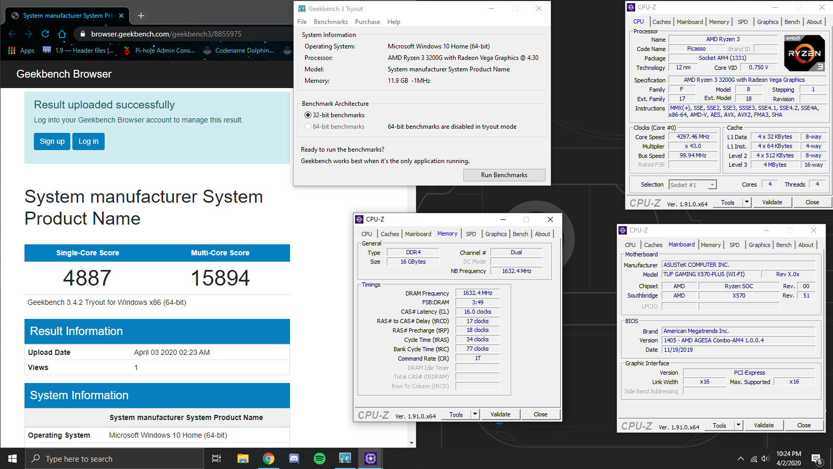Switch to Graphics tab in Mainboard window
The height and width of the screenshot is (469, 833).
(x=759, y=245)
